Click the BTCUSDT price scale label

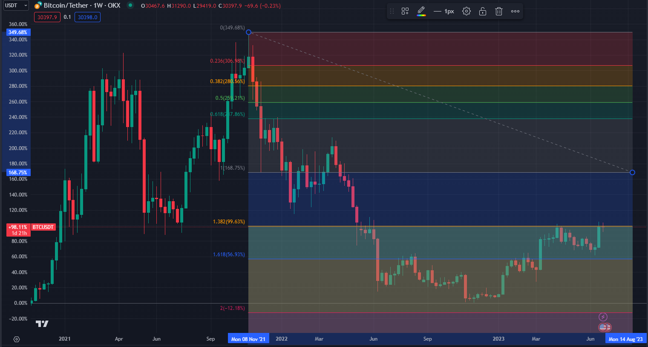click(43, 227)
